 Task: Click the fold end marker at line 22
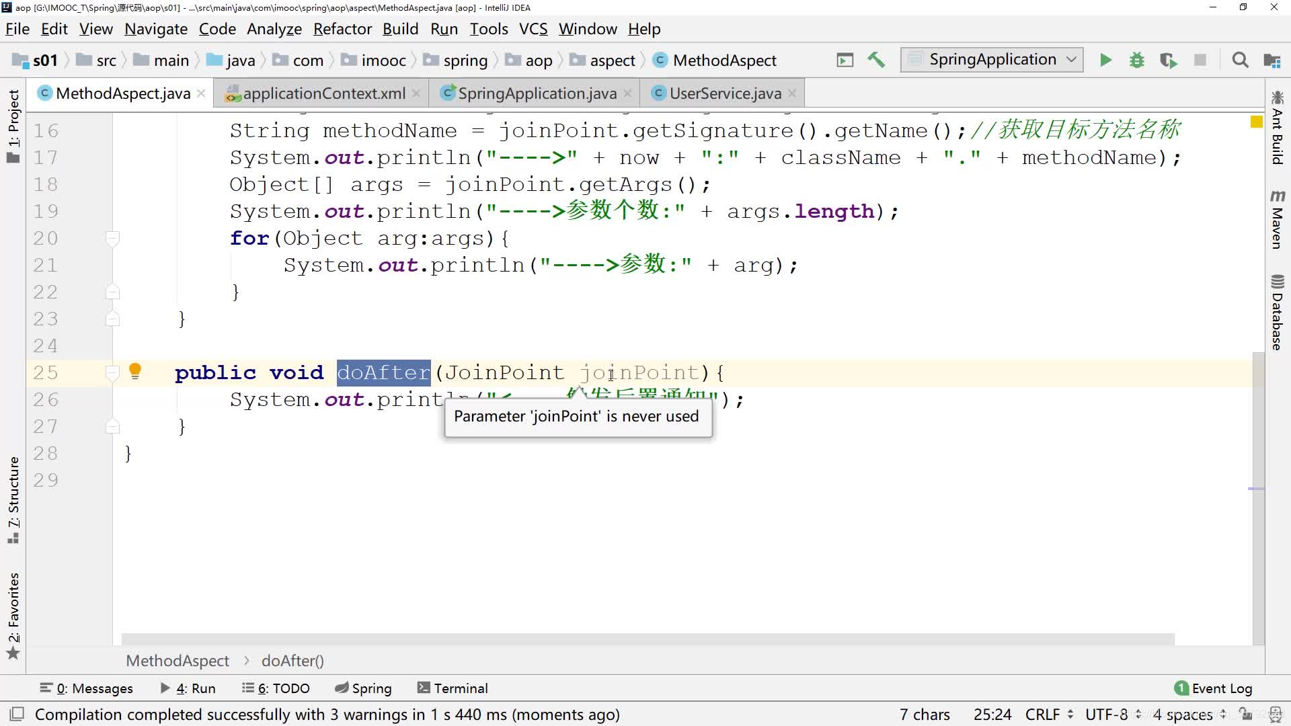point(113,292)
